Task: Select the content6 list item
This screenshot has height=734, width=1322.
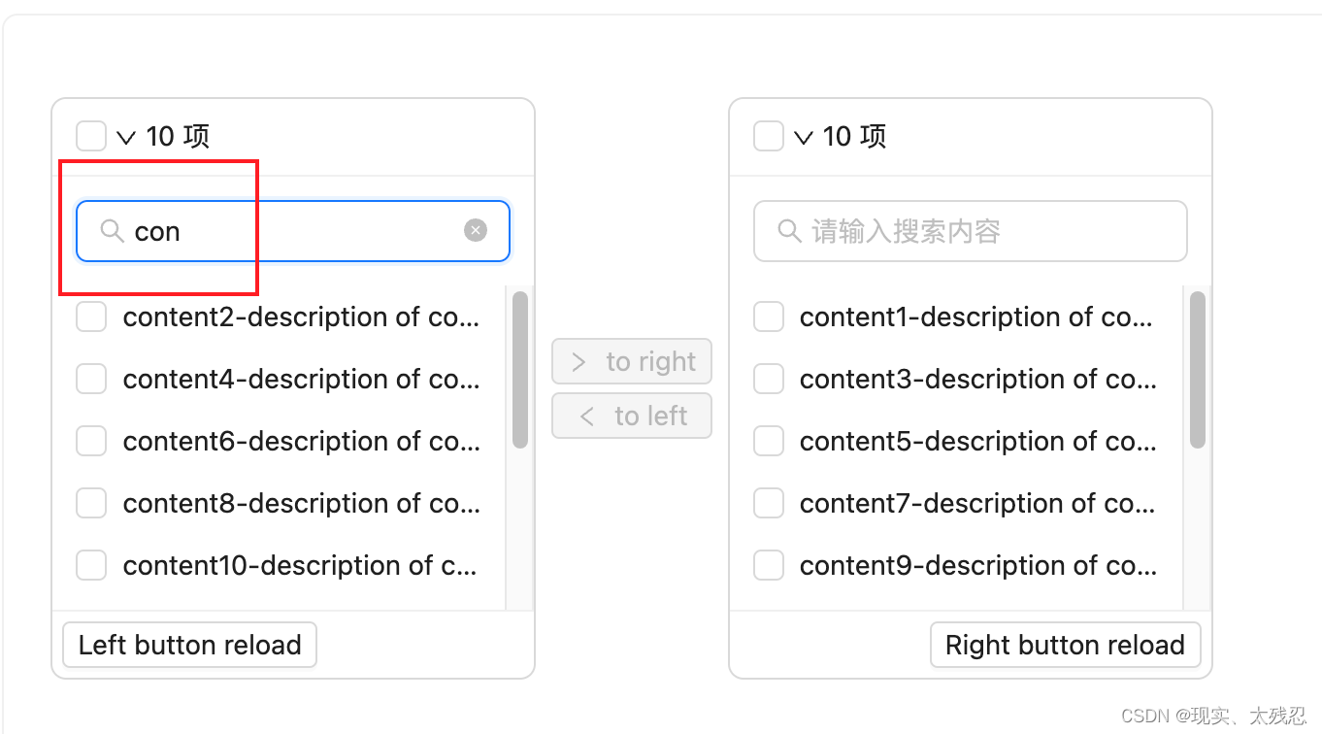Action: pyautogui.click(x=280, y=441)
